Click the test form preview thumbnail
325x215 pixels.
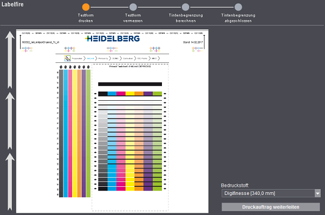tap(112, 121)
